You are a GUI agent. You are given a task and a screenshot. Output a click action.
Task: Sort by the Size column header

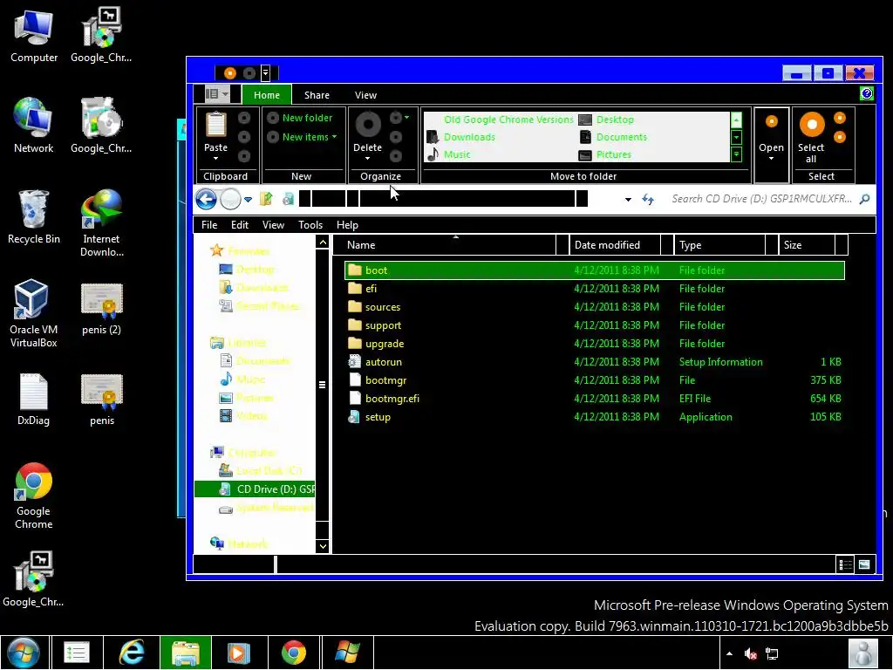(807, 245)
